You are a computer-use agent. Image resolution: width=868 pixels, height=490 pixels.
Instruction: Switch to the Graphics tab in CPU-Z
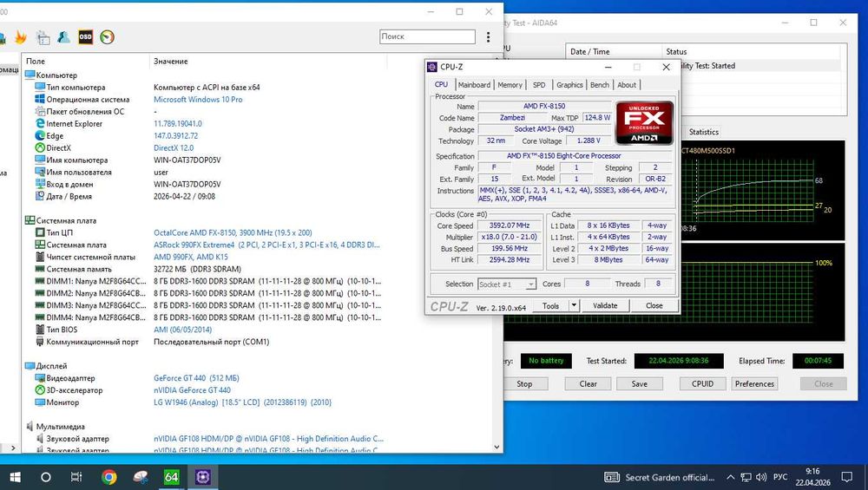pos(569,85)
